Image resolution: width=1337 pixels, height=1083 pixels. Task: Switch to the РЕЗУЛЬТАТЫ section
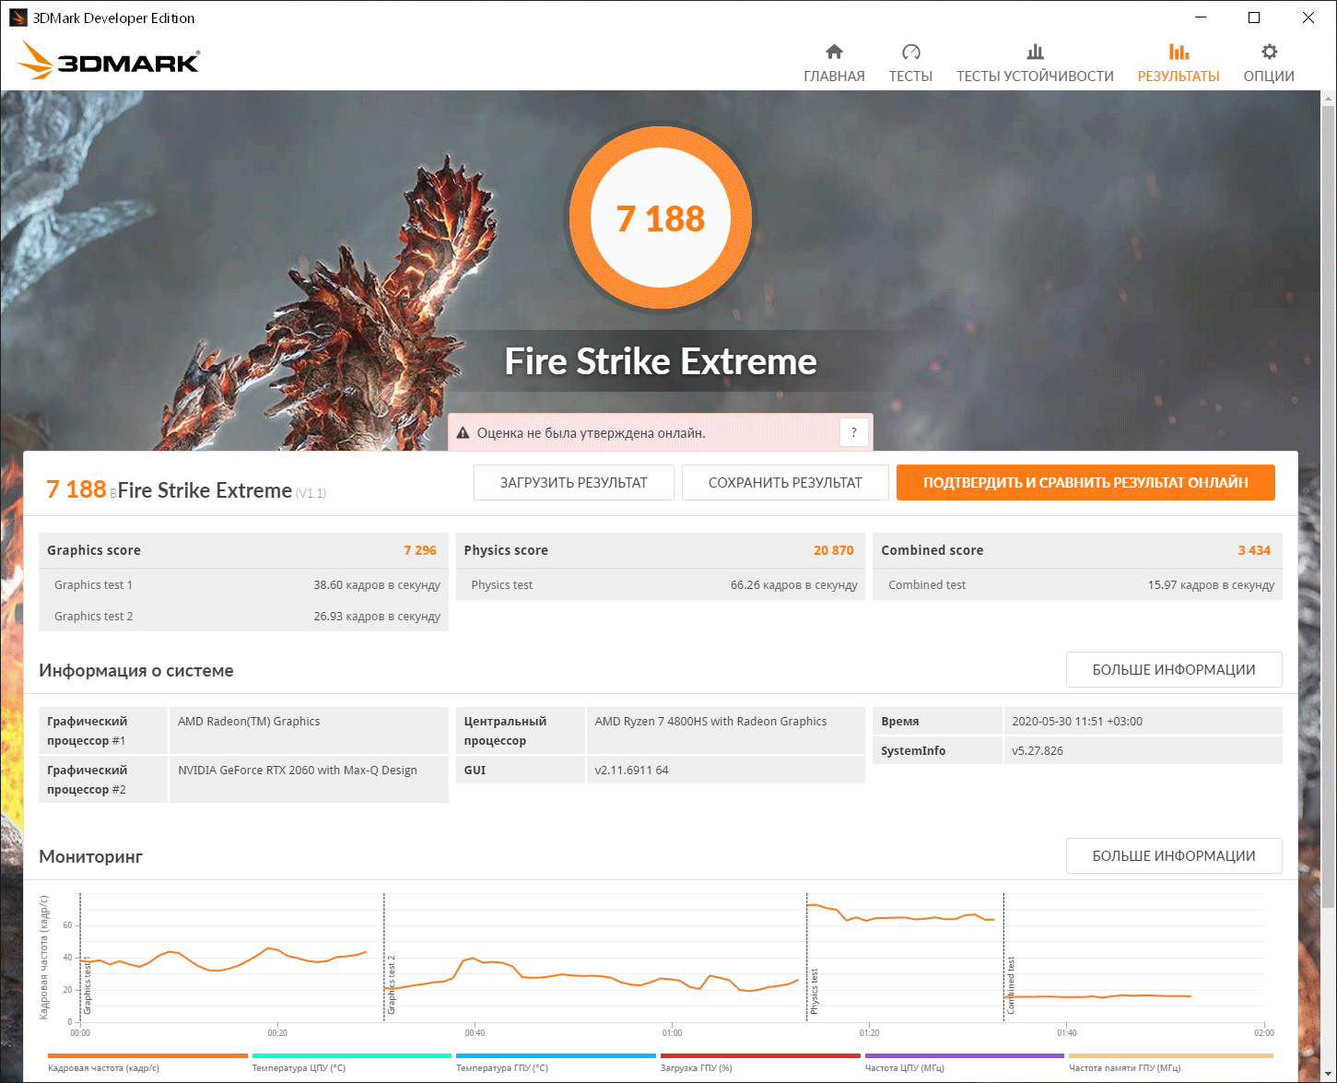pos(1179,64)
